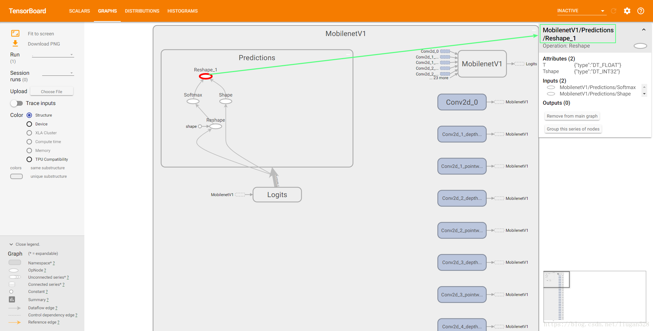This screenshot has height=331, width=653.
Task: Select the Shape op node ellipse
Action: pyautogui.click(x=225, y=101)
